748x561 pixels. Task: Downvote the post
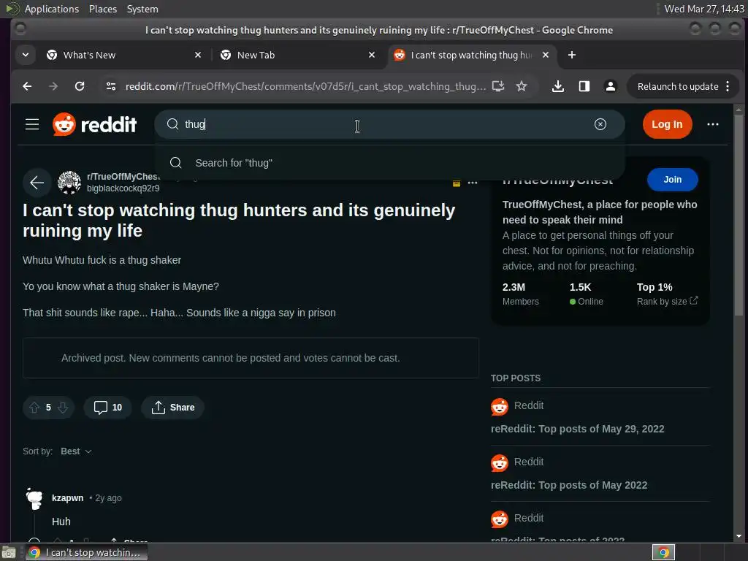[63, 408]
